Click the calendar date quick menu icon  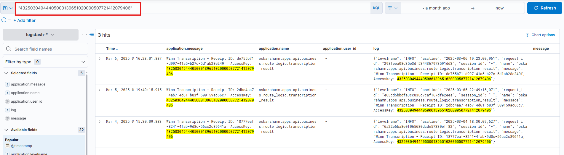pyautogui.click(x=392, y=8)
